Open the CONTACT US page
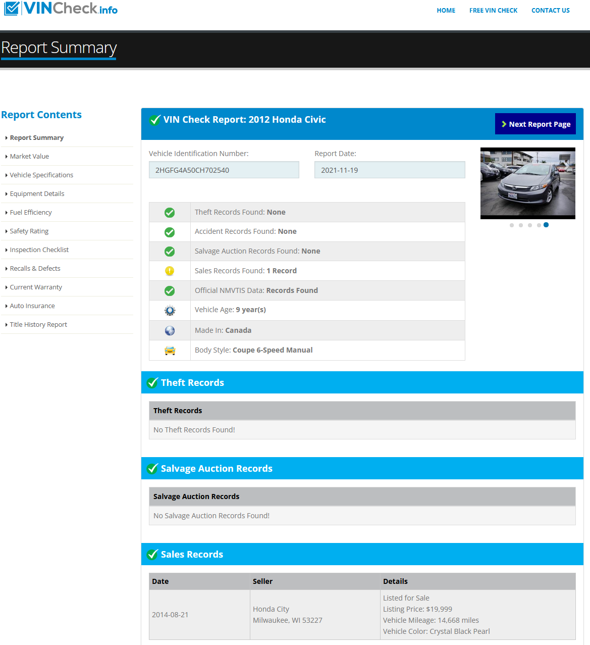The image size is (590, 645). [x=551, y=10]
